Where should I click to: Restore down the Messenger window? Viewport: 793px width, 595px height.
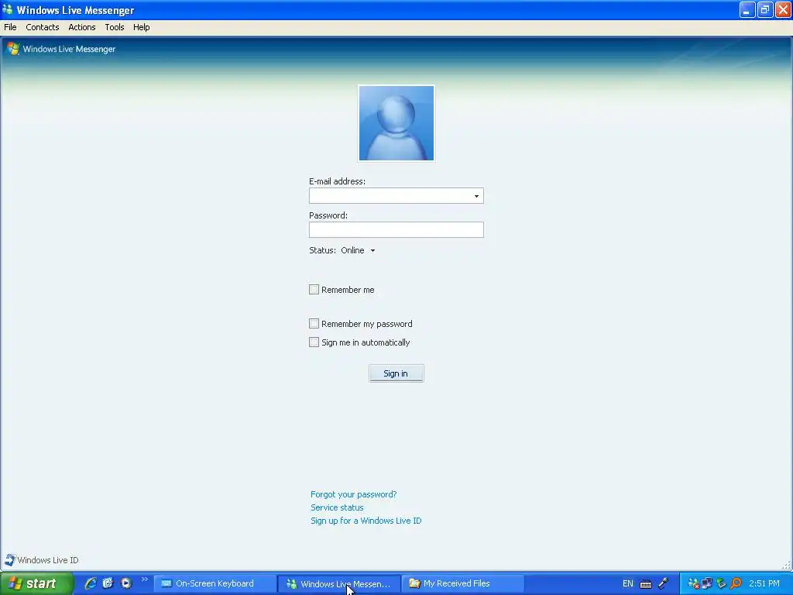(765, 9)
